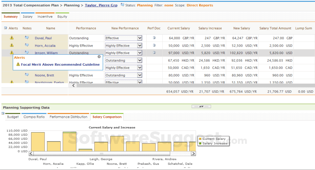Open the notes icon for Horn, Accalia
This screenshot has width=315, height=170.
[x=27, y=45]
